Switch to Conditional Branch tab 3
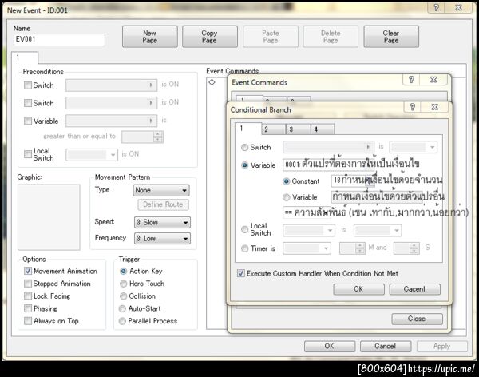479x377 pixels. point(298,129)
